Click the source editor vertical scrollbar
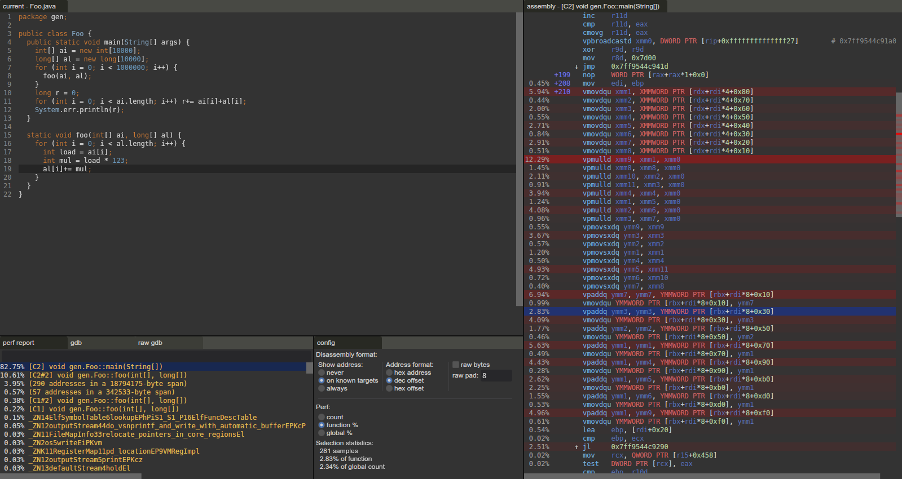Screen dimensions: 902x479 tap(519, 158)
